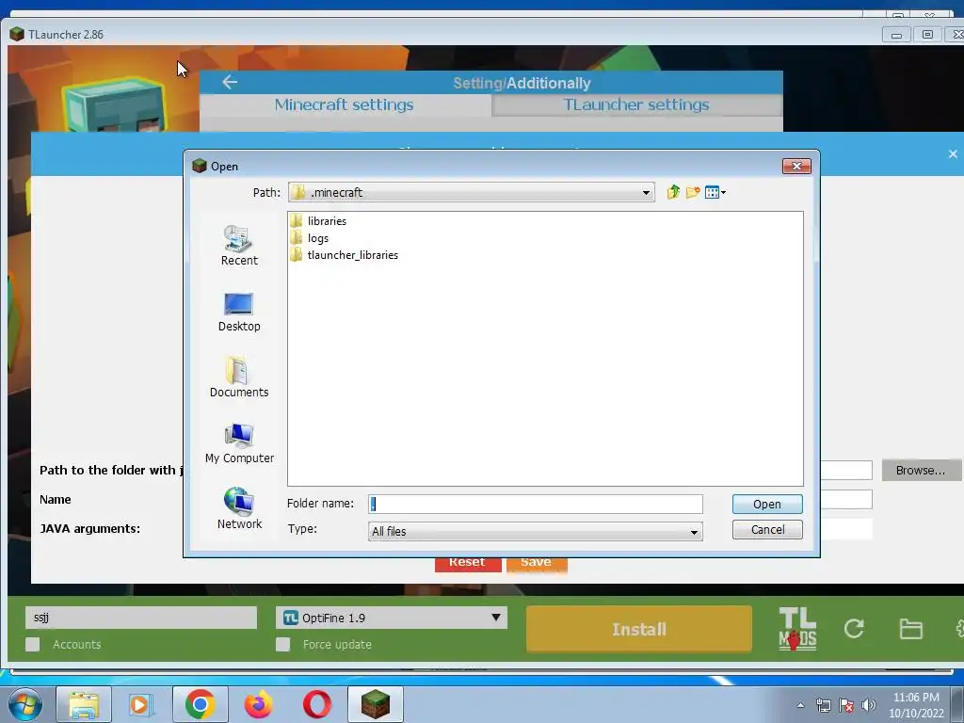The image size is (964, 723).
Task: Click the Browse... button in TLauncher
Action: pyautogui.click(x=920, y=471)
